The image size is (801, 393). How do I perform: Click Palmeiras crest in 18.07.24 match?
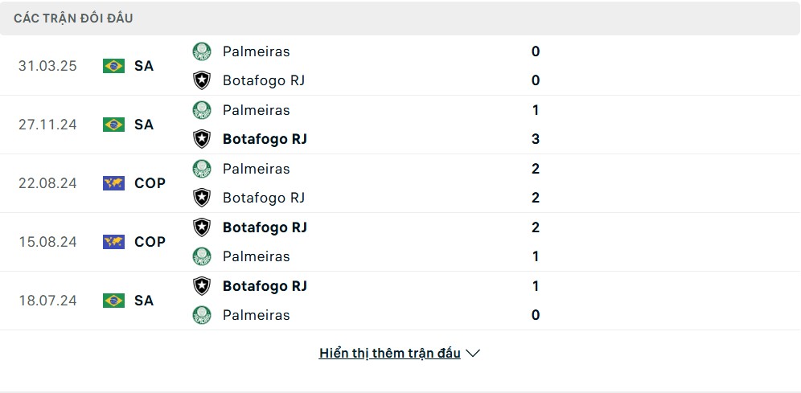pyautogui.click(x=202, y=315)
